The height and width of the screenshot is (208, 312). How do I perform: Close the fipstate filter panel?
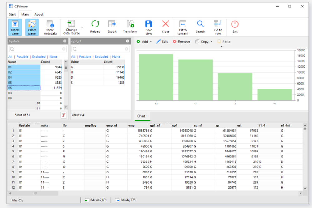coord(65,41)
